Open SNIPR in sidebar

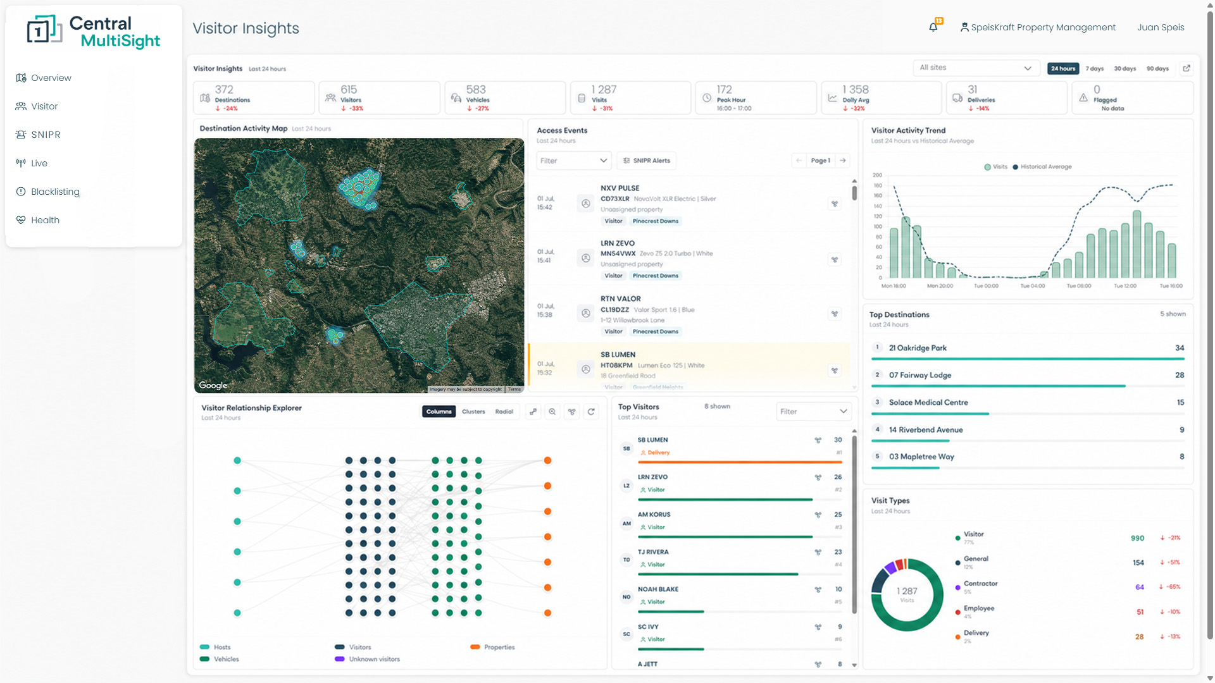(x=38, y=135)
